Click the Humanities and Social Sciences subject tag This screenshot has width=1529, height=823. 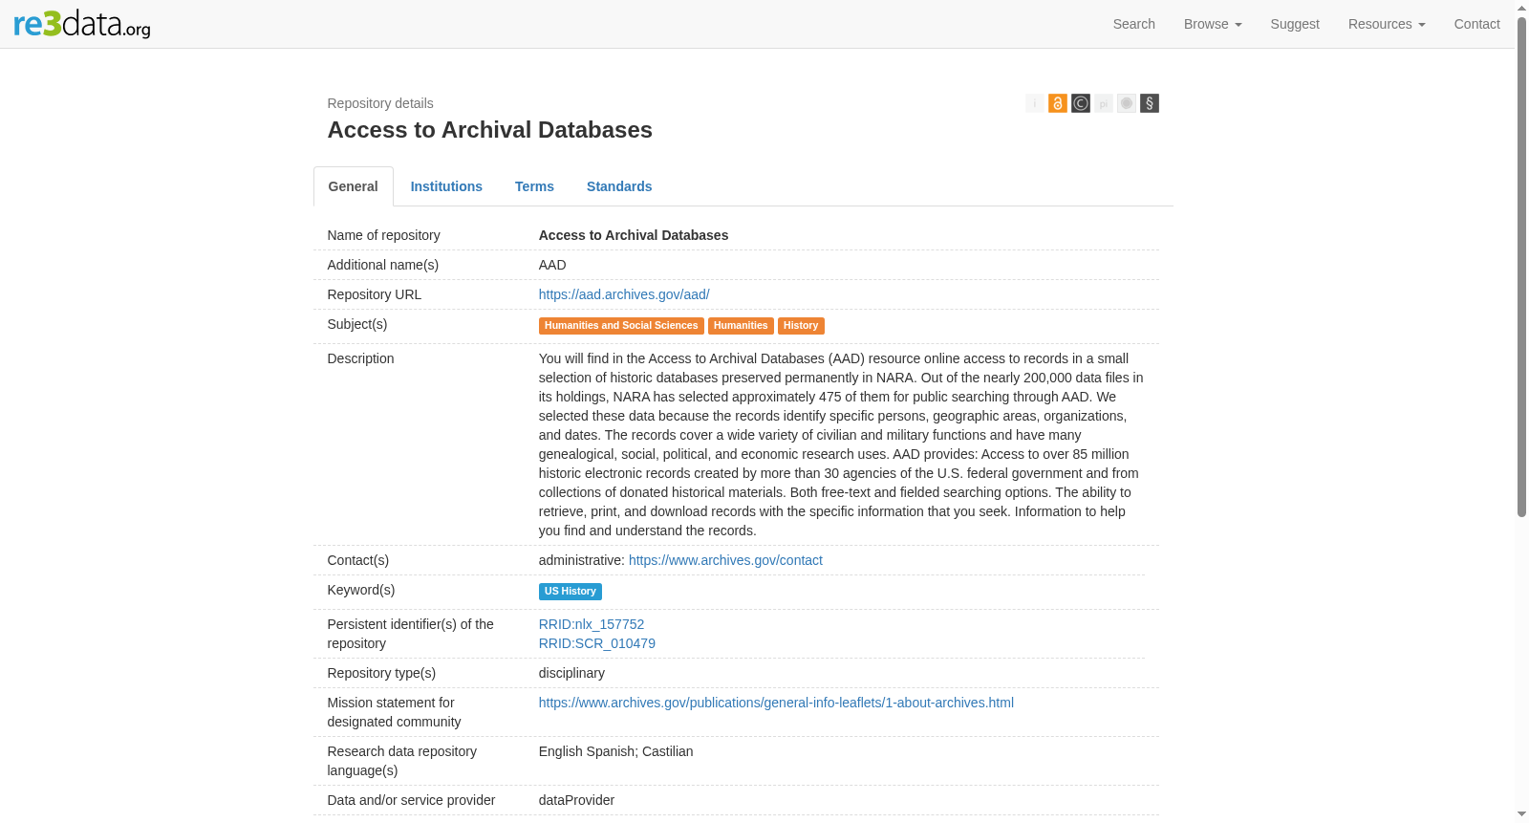[621, 326]
